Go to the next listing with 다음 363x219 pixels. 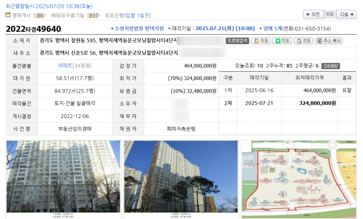point(346,14)
